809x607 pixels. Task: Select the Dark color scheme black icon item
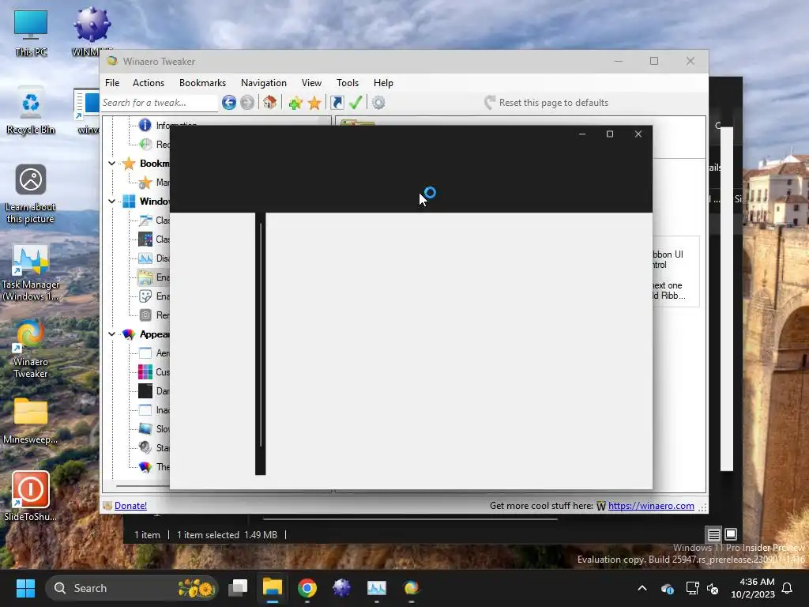point(145,390)
